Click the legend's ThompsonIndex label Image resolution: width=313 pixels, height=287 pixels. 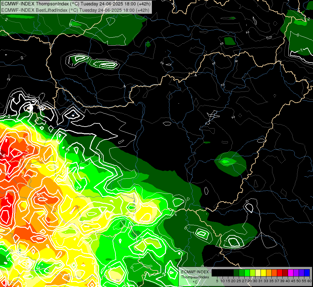tap(195, 277)
